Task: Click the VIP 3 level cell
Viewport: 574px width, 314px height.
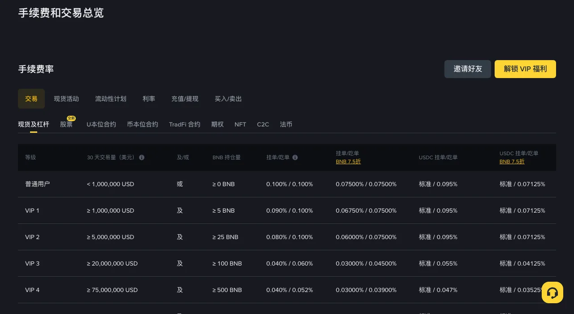Action: tap(32, 263)
